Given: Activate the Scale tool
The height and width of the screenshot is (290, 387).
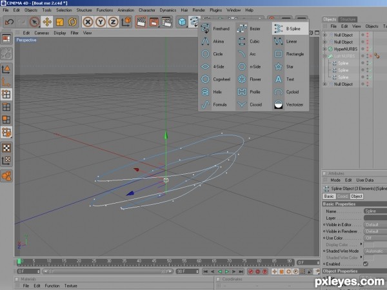Looking at the screenshot, I should [60, 22].
